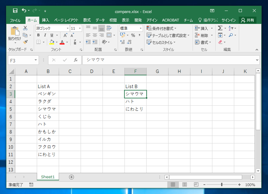Viewport: 268px width, 194px height.
Task: Apply yellow fill color bucket
Action: pyautogui.click(x=52, y=42)
